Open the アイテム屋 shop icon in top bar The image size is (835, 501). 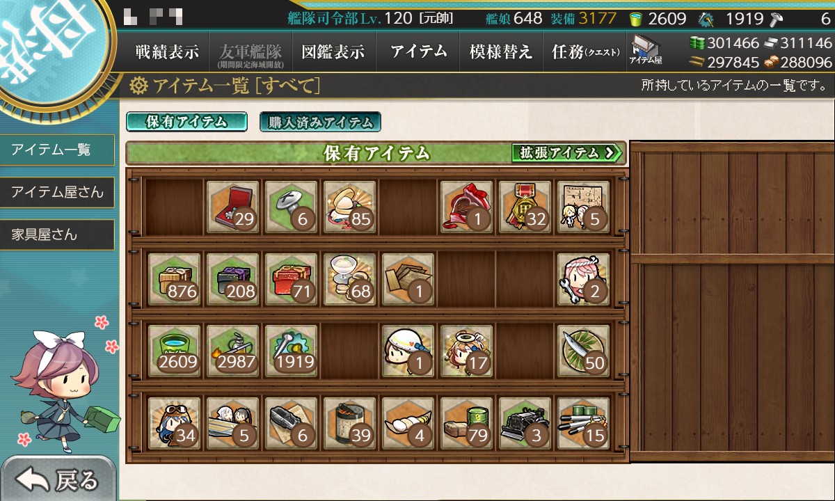tap(646, 51)
